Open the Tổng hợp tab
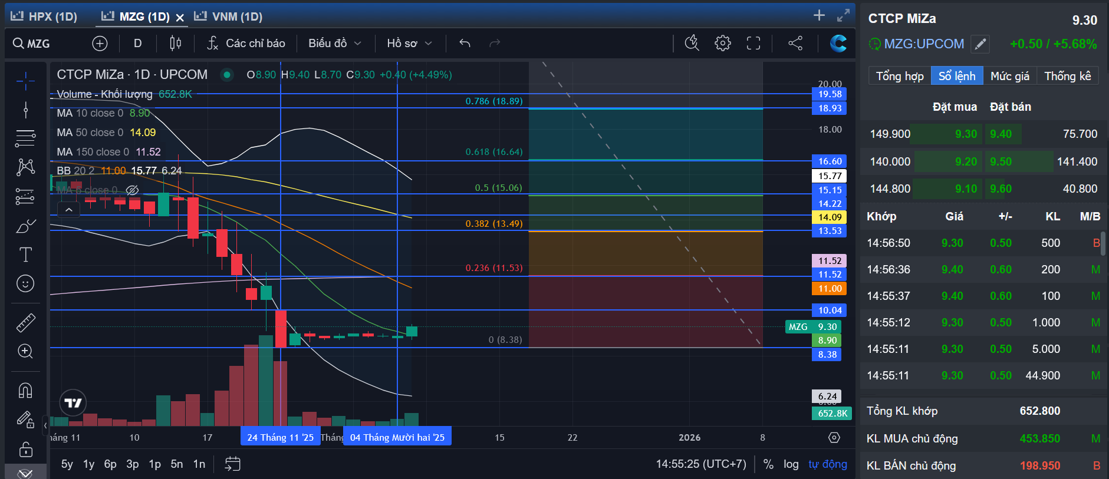 [900, 76]
